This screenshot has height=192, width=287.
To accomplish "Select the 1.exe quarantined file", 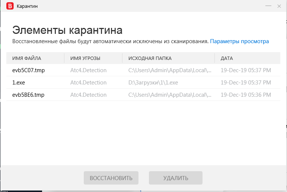I will click(x=19, y=82).
